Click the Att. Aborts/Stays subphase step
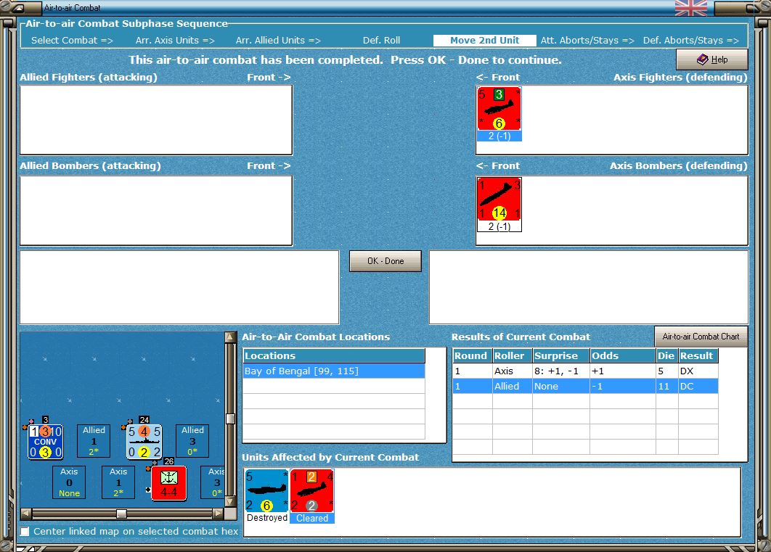The height and width of the screenshot is (552, 771). tap(587, 41)
